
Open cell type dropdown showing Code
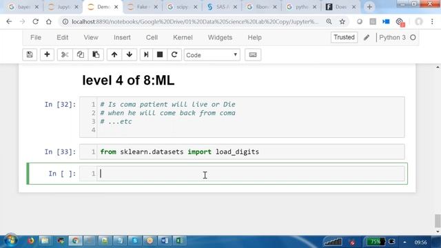point(212,55)
